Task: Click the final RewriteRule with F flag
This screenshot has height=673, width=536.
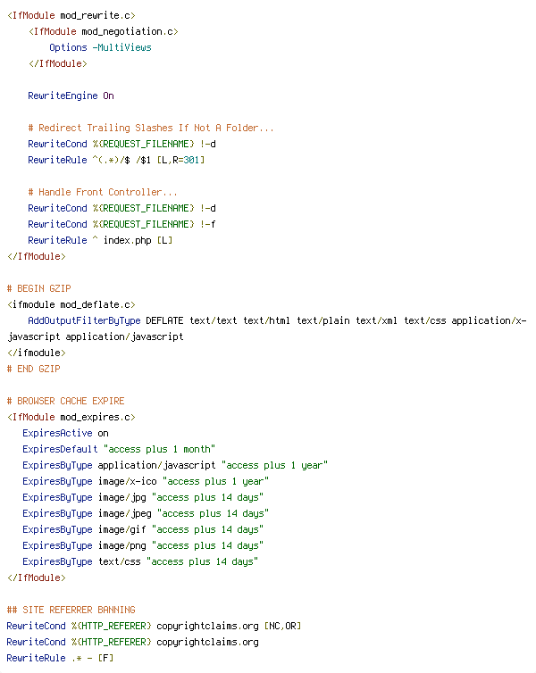Action: click(60, 659)
